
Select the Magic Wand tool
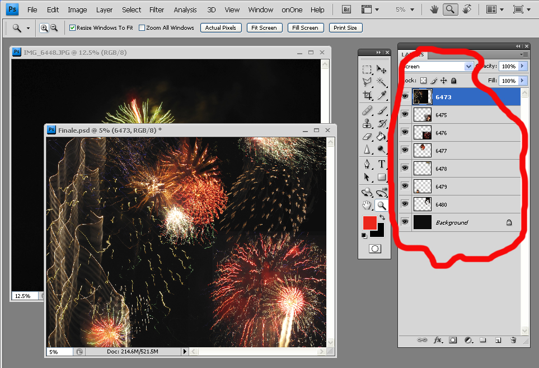(x=382, y=82)
